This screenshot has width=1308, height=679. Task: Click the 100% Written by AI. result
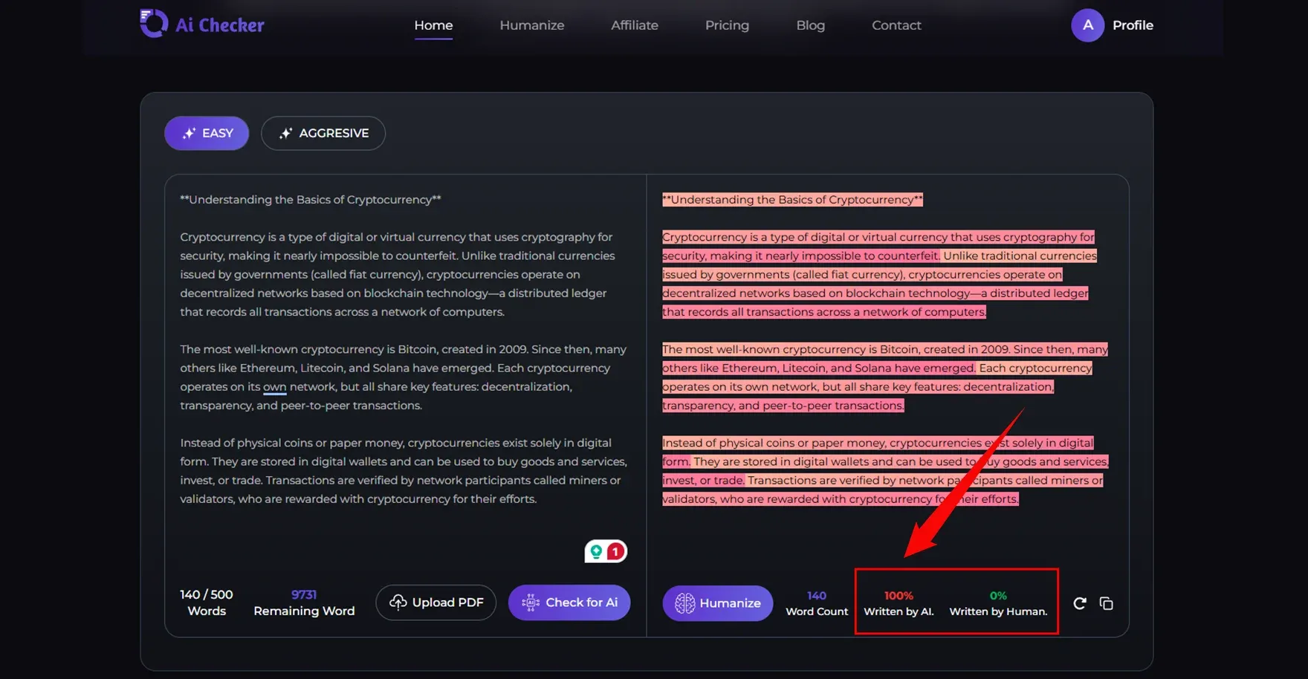click(x=899, y=603)
